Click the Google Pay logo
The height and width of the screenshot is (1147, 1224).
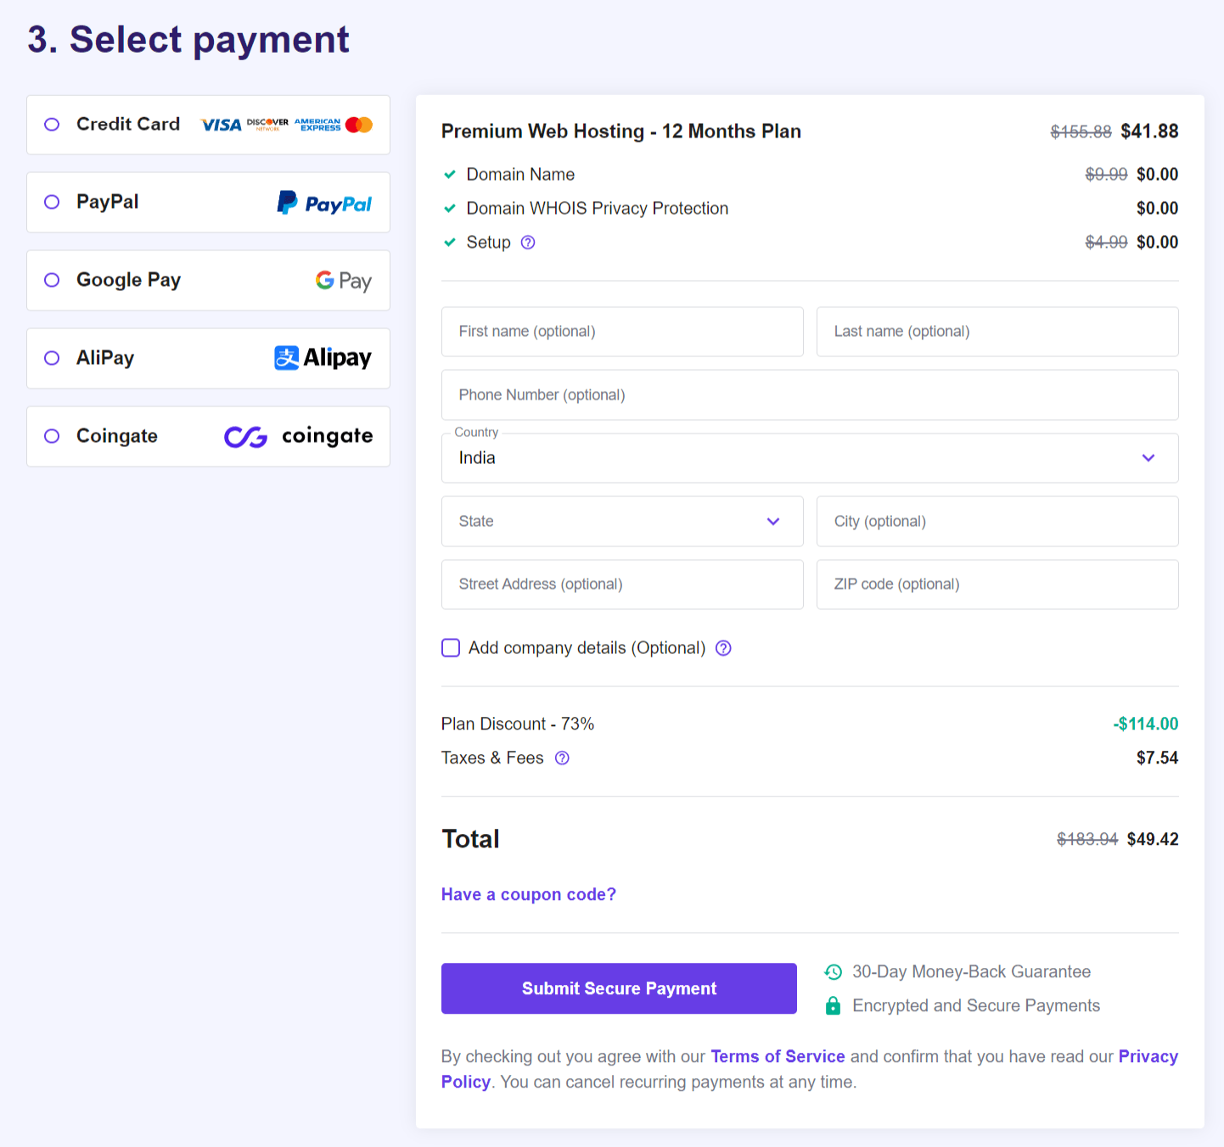(343, 281)
